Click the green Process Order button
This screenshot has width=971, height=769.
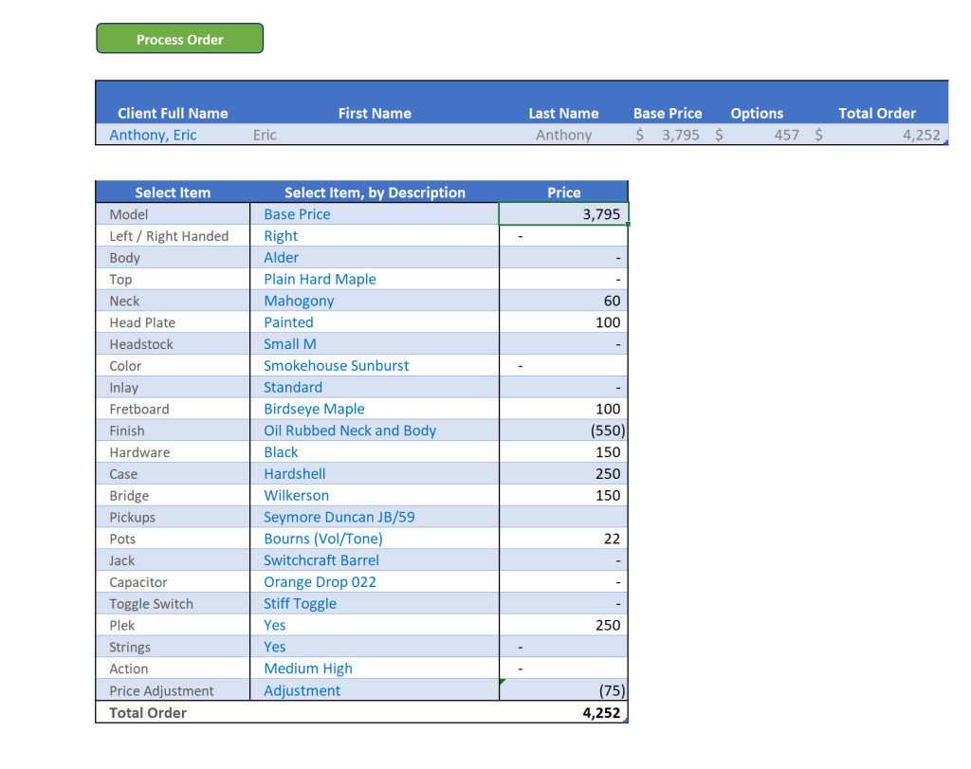tap(179, 38)
